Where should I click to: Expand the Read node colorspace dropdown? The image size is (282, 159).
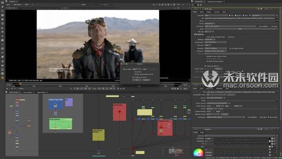click(226, 117)
